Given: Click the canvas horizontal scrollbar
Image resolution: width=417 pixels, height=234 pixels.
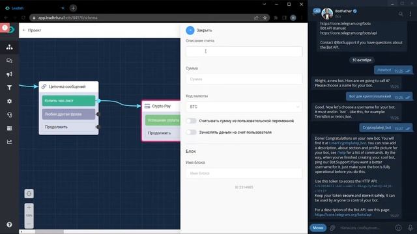Looking at the screenshot, I should point(50,231).
